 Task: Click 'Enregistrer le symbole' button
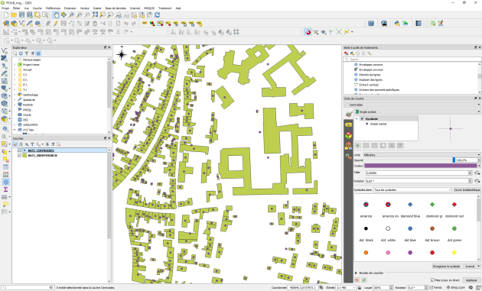coord(446,266)
